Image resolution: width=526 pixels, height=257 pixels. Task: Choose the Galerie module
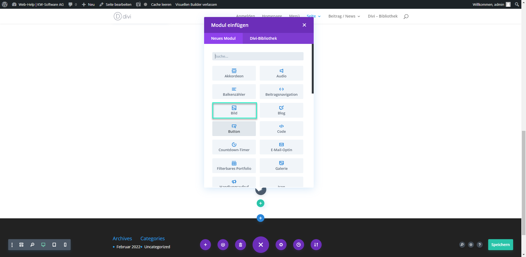pyautogui.click(x=281, y=166)
